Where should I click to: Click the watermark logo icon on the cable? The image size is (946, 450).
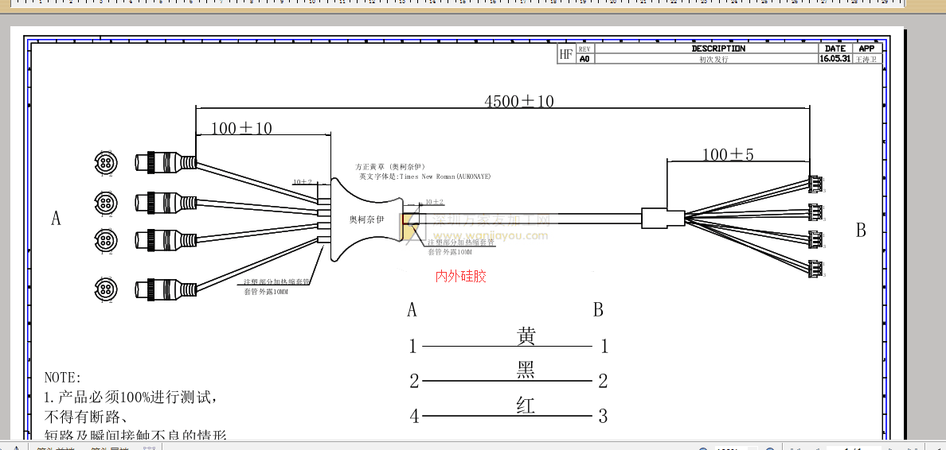[412, 227]
